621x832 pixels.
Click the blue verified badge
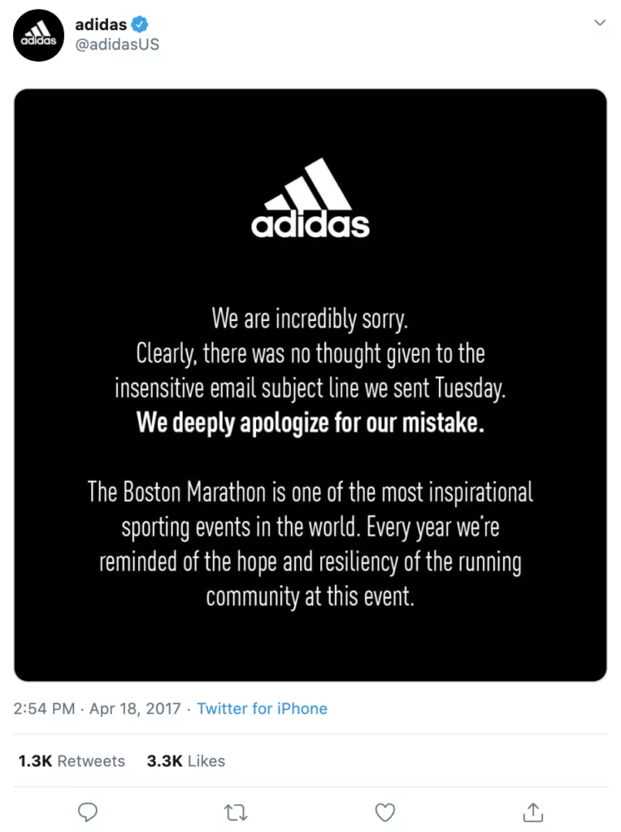pos(140,24)
